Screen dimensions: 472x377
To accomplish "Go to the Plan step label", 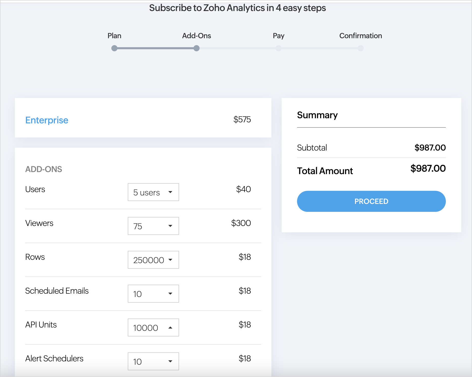I will [x=114, y=36].
